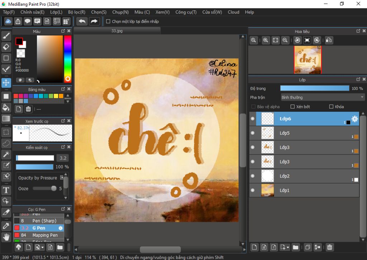Toggle visibility of upper Lớp3 layer
This screenshot has width=367, height=260.
(x=253, y=147)
